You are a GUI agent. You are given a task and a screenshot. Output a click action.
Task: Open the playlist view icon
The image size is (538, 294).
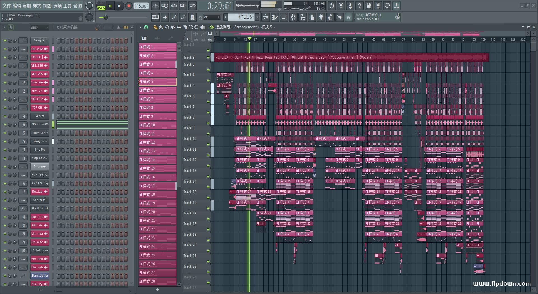tap(266, 17)
